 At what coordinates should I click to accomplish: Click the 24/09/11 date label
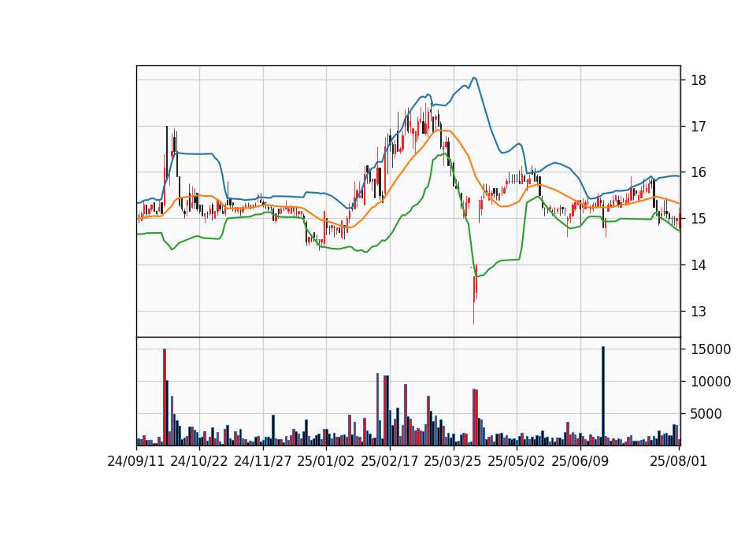pyautogui.click(x=136, y=461)
